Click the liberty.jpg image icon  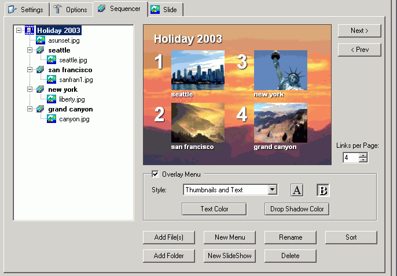point(52,99)
